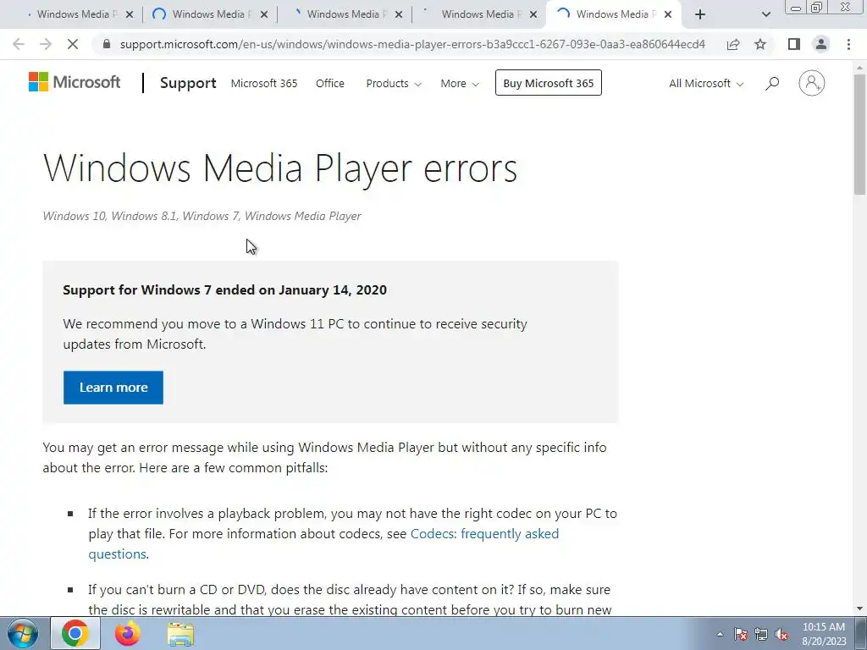Open File Explorer from the taskbar
867x650 pixels.
180,634
